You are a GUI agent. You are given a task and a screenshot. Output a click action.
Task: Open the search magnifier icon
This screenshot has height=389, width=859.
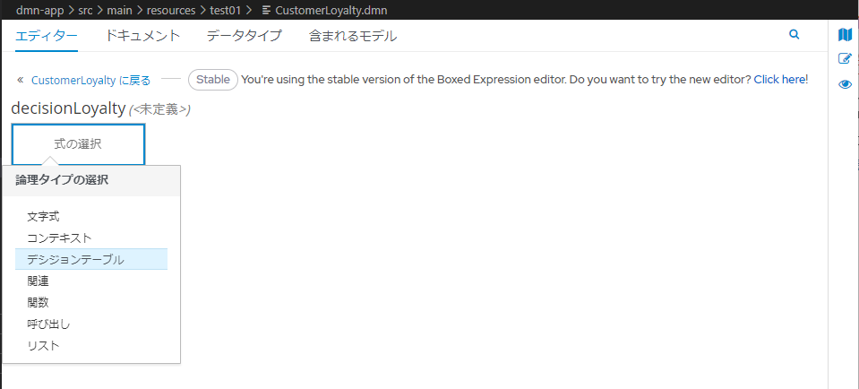click(x=794, y=35)
